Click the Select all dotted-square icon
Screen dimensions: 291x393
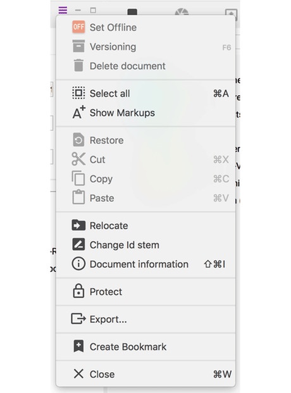(78, 93)
